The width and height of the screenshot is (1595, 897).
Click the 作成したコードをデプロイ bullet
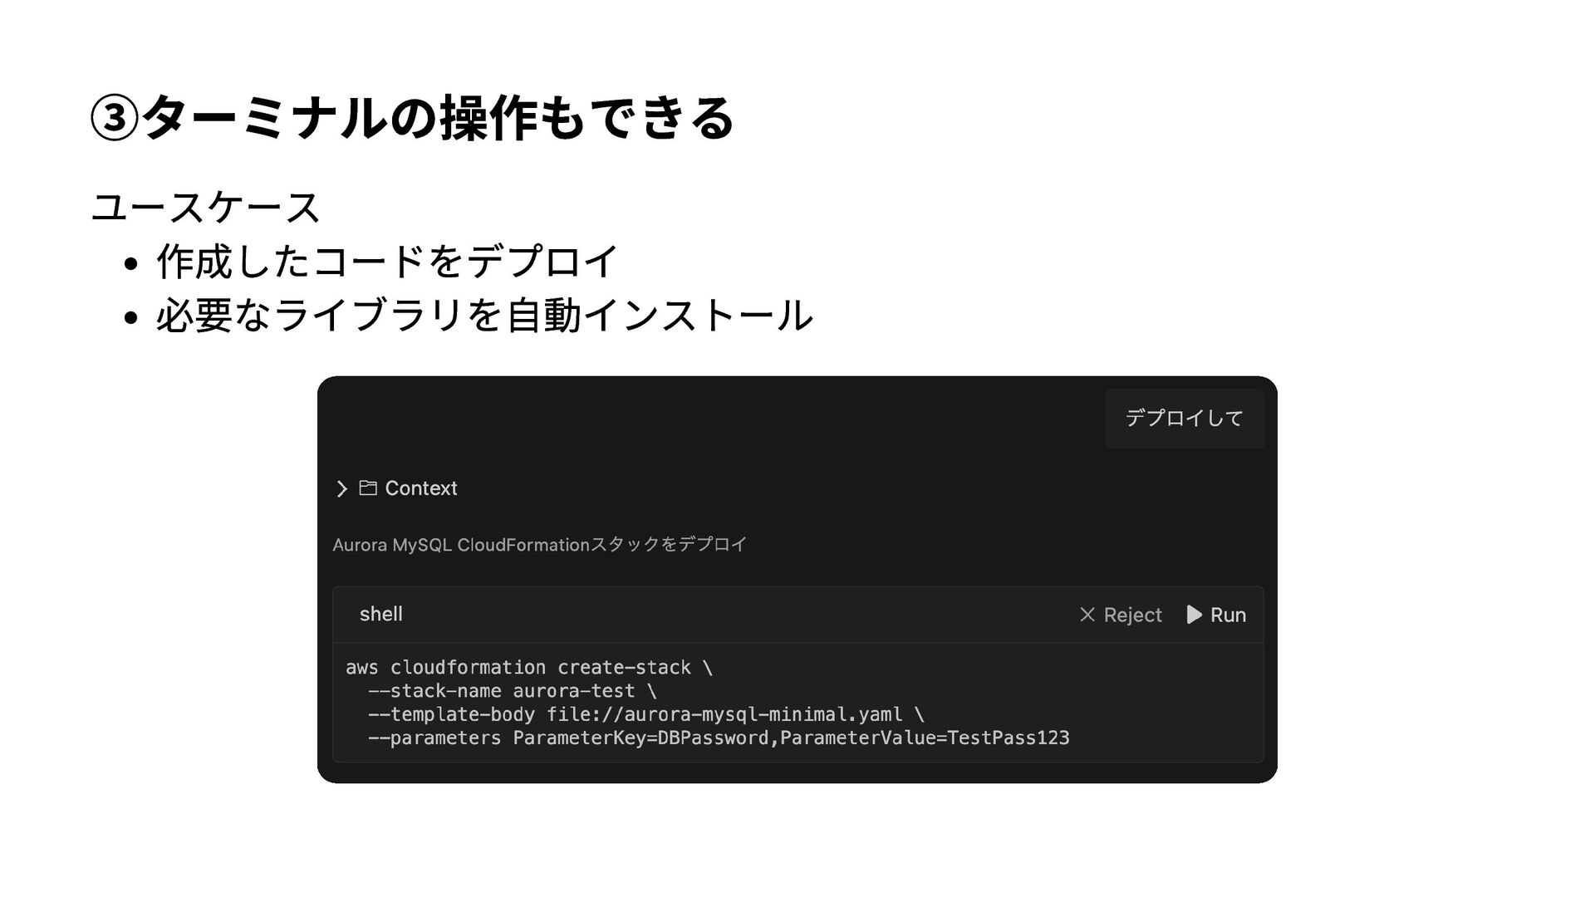(387, 262)
